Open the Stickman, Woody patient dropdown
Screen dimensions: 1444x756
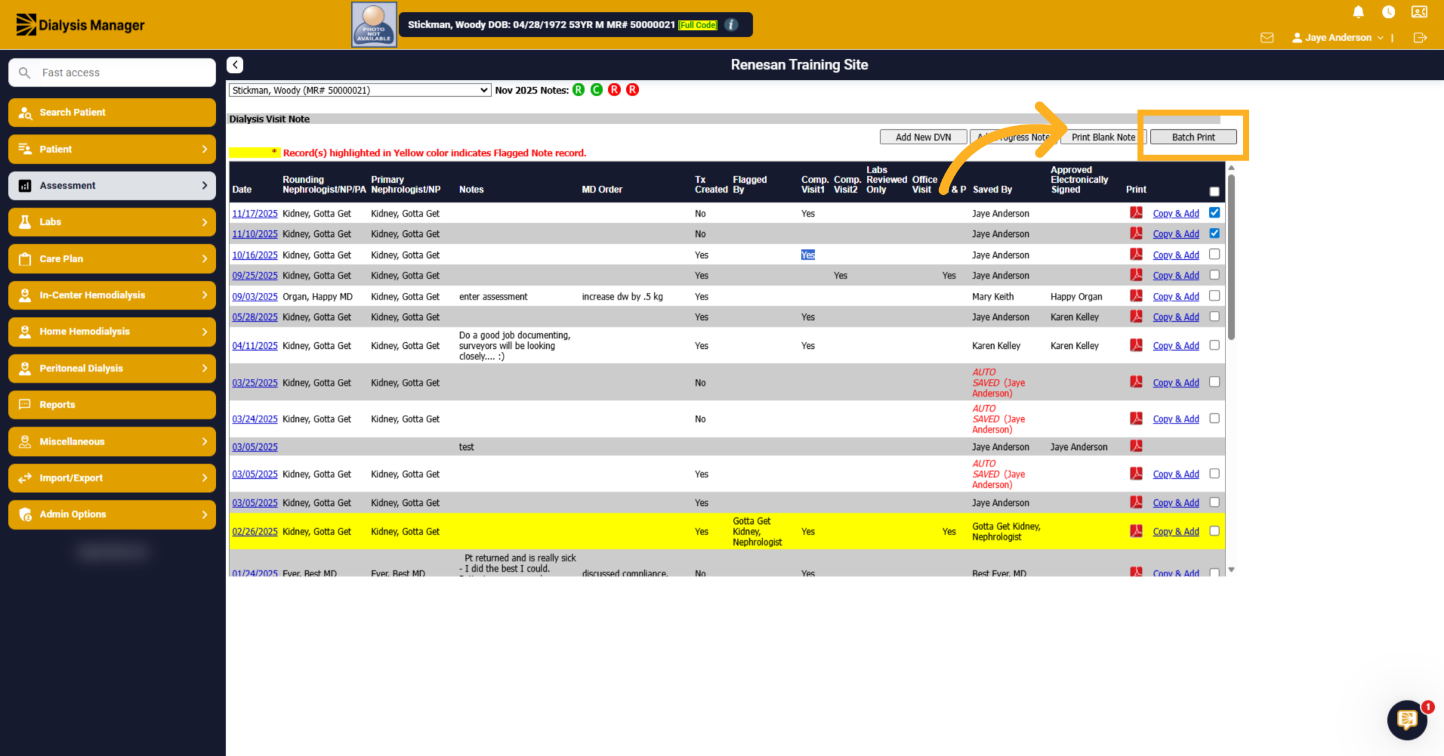coord(360,90)
